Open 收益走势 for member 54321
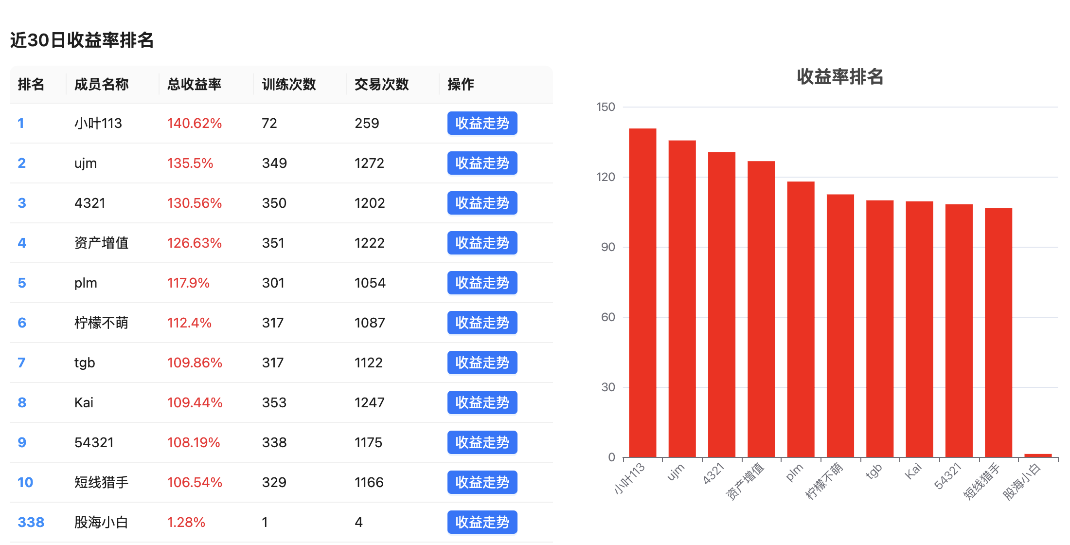This screenshot has width=1070, height=545. (x=482, y=442)
